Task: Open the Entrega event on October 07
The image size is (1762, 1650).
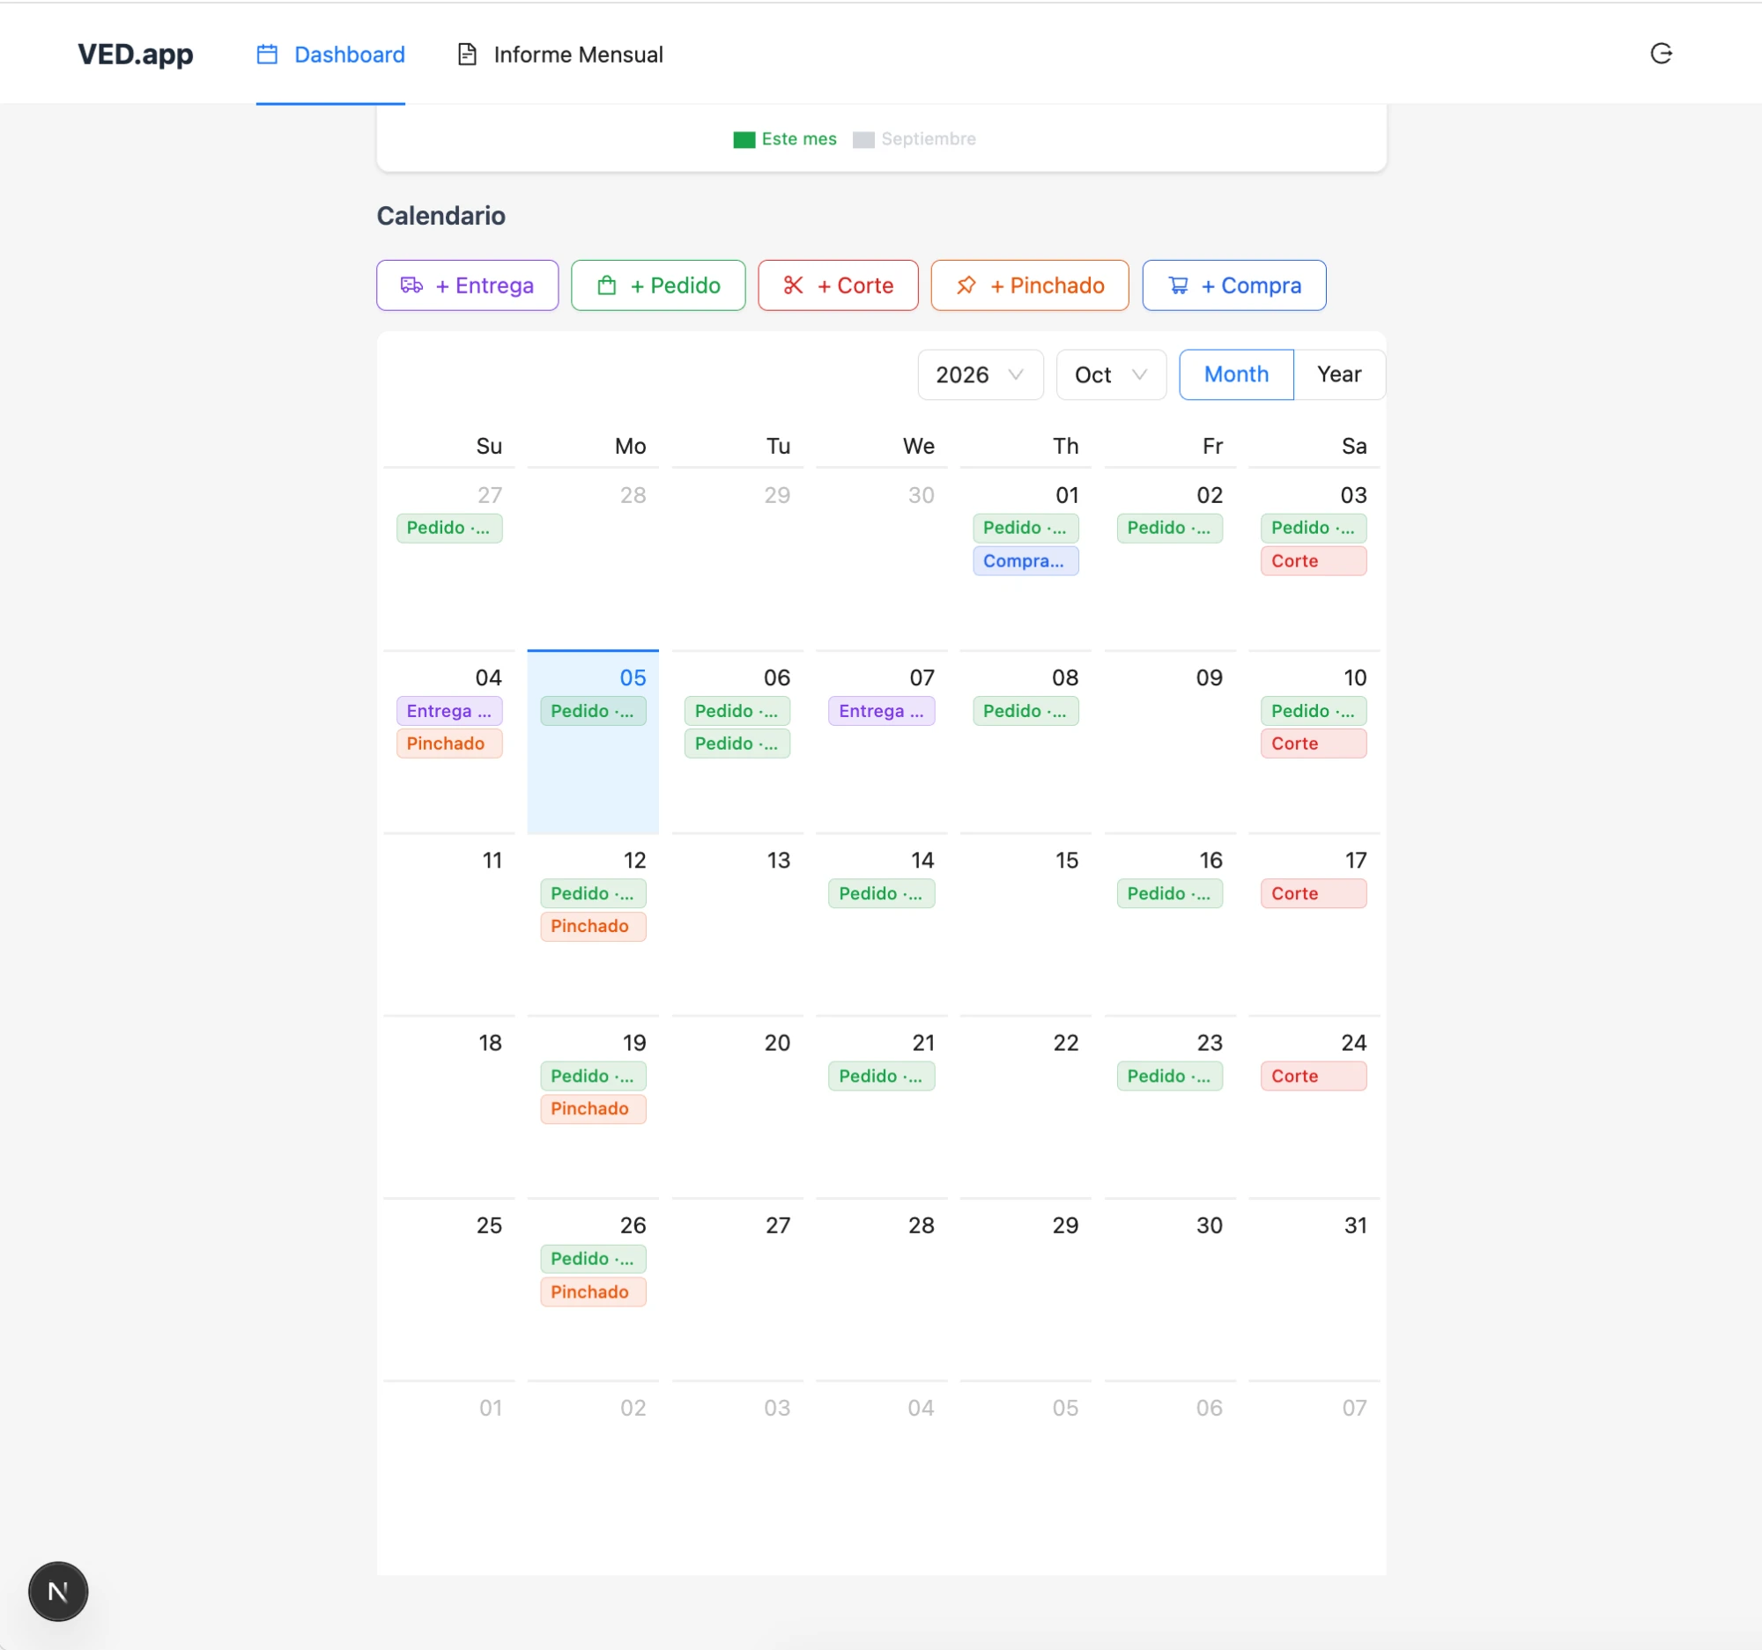Action: pyautogui.click(x=881, y=711)
